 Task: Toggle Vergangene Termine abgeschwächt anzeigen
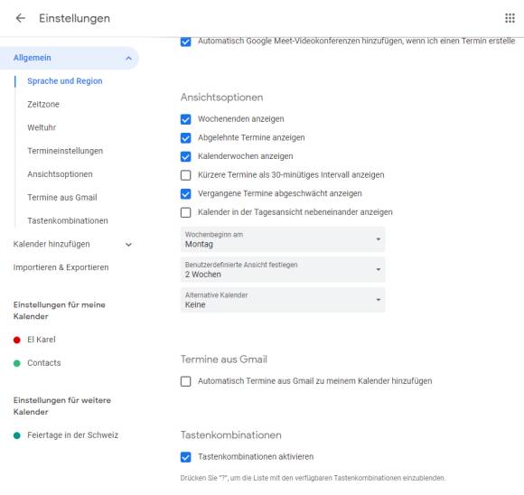click(185, 194)
